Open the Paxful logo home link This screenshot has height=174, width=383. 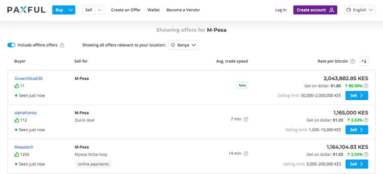(x=27, y=10)
